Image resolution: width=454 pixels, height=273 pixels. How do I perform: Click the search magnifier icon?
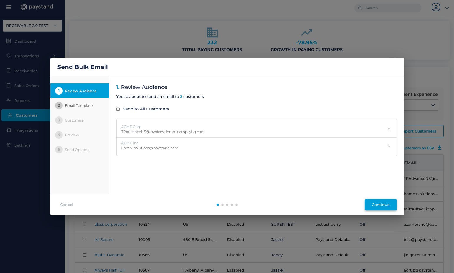click(360, 8)
